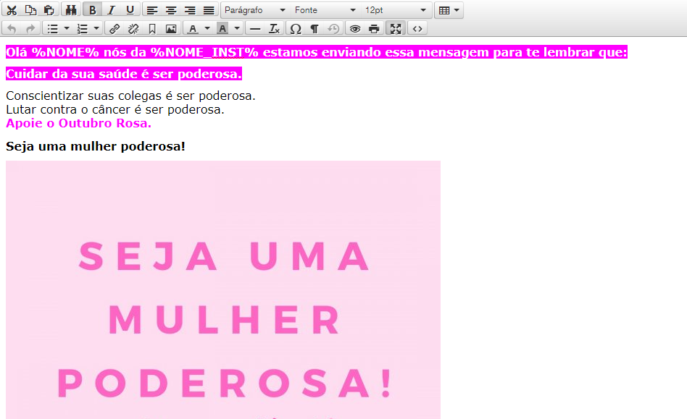Clear formatting with the Tx icon

click(x=273, y=28)
